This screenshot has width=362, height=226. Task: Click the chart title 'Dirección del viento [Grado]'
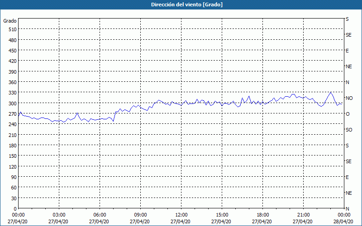[187, 5]
